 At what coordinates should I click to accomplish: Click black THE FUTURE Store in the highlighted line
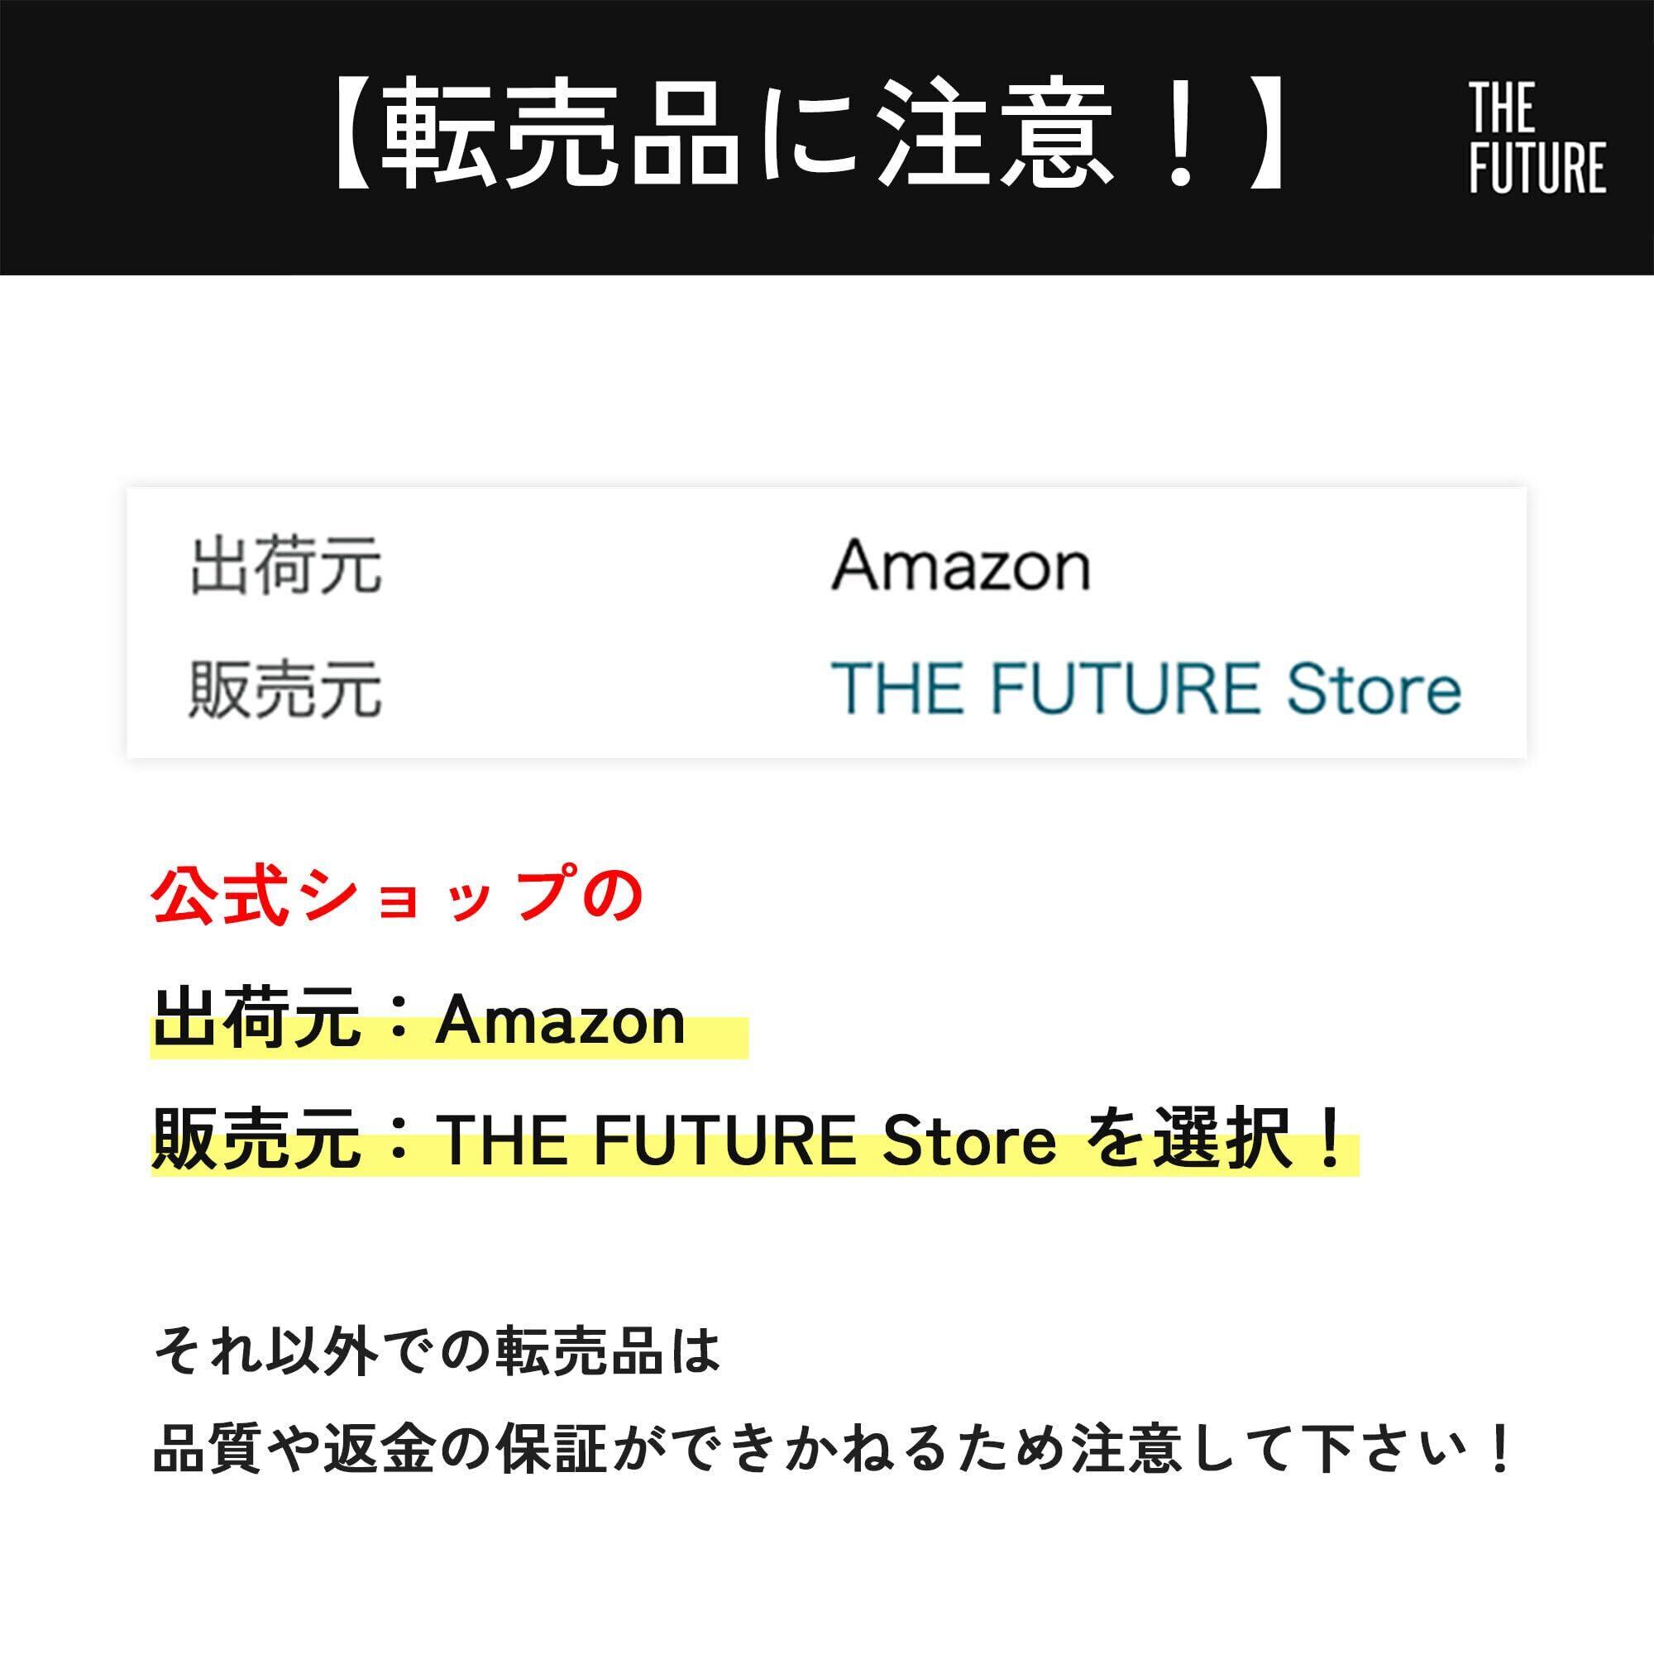(747, 1141)
